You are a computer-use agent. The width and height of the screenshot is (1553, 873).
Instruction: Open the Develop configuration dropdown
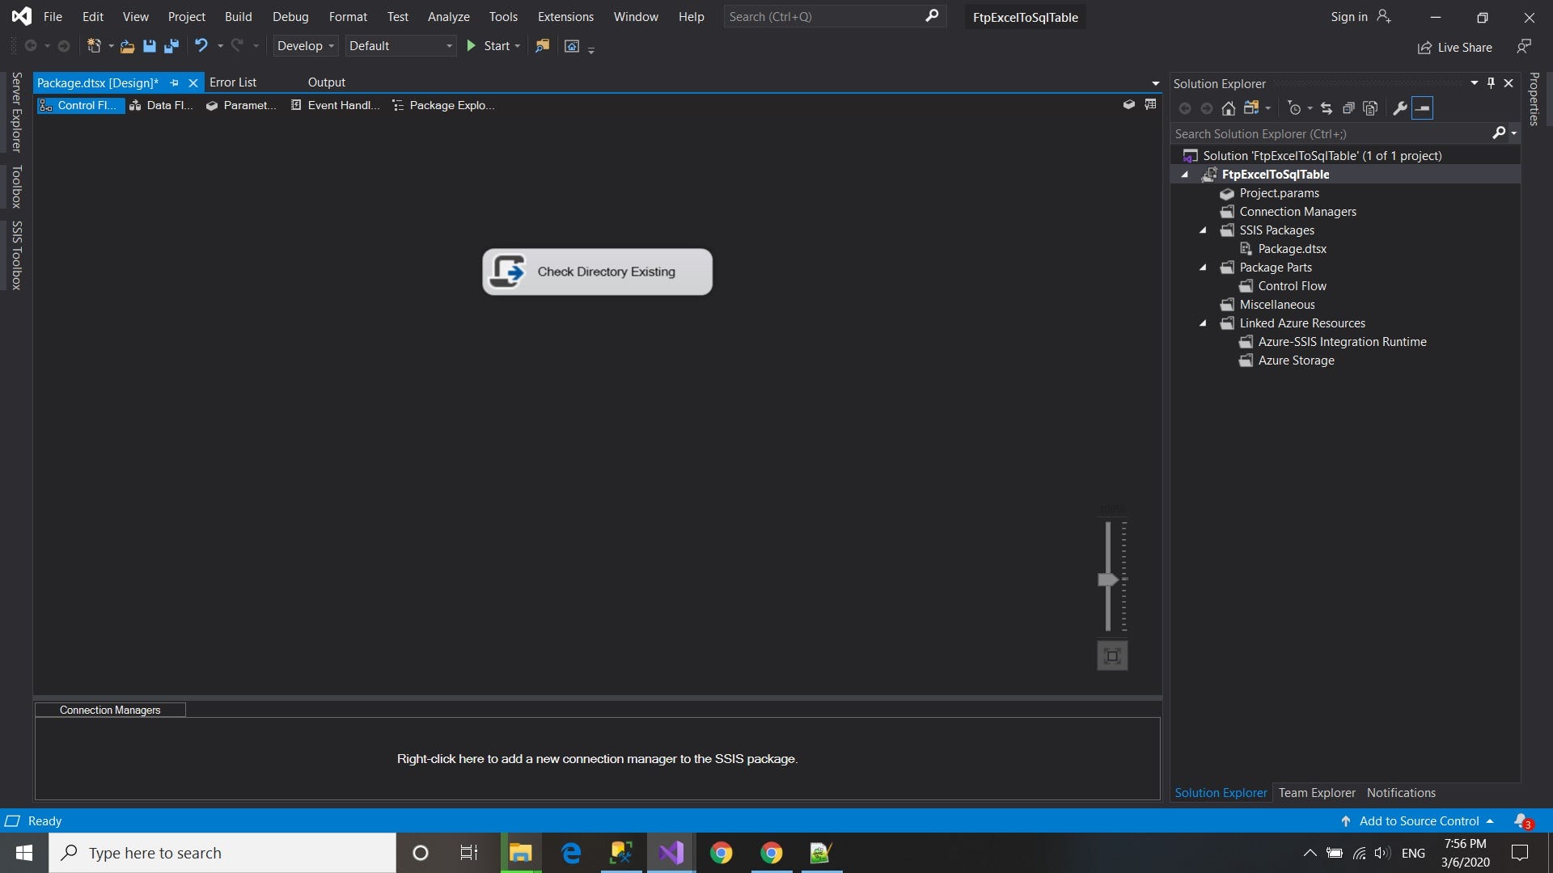(x=305, y=46)
